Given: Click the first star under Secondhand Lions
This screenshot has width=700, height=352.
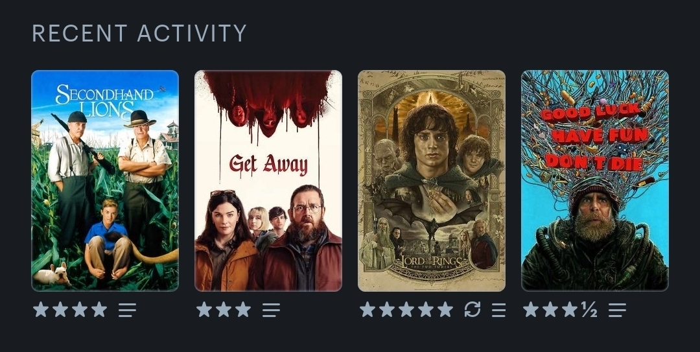Looking at the screenshot, I should 41,309.
